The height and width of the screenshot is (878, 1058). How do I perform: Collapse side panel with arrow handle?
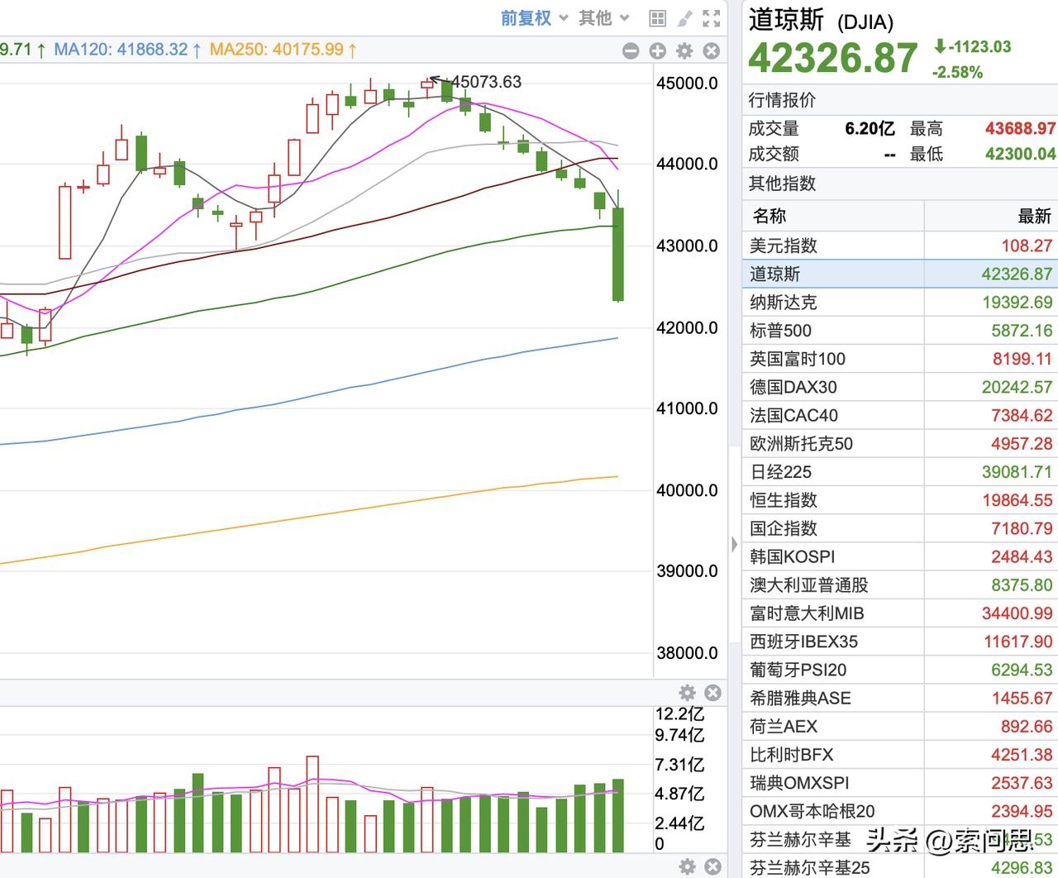734,544
